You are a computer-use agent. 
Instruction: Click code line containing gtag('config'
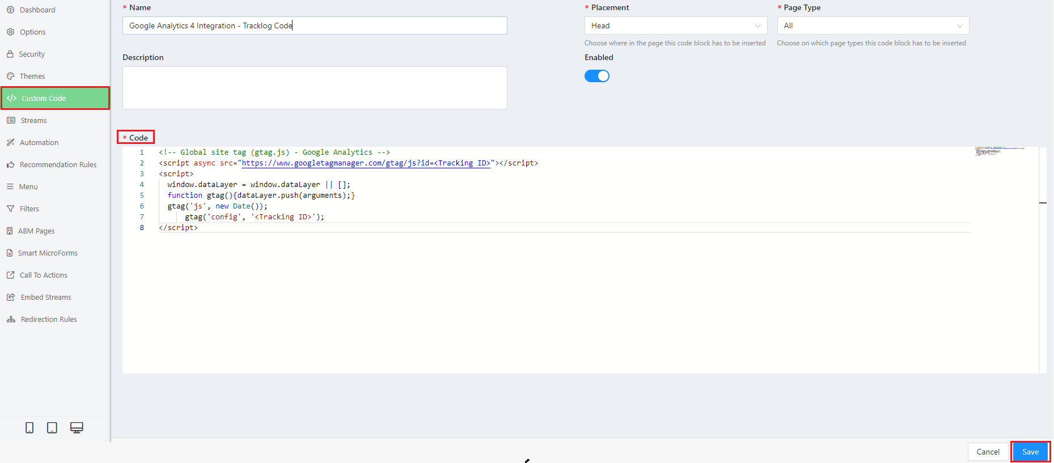pos(255,217)
